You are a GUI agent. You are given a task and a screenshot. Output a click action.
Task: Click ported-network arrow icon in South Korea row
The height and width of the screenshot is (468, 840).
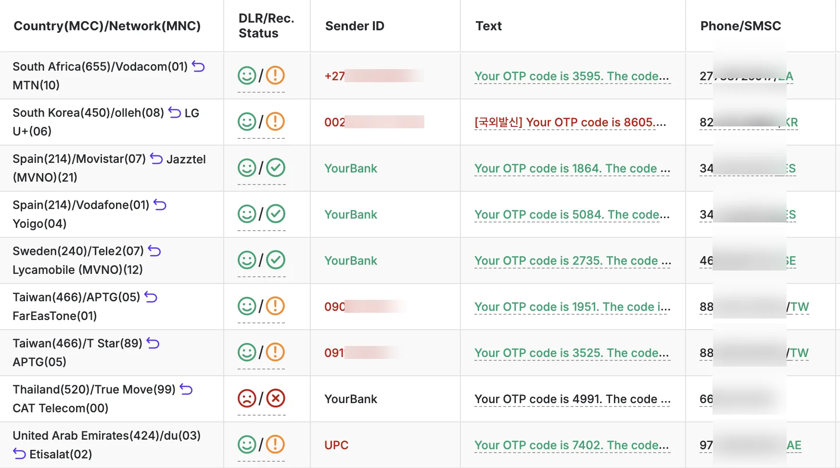tap(175, 112)
